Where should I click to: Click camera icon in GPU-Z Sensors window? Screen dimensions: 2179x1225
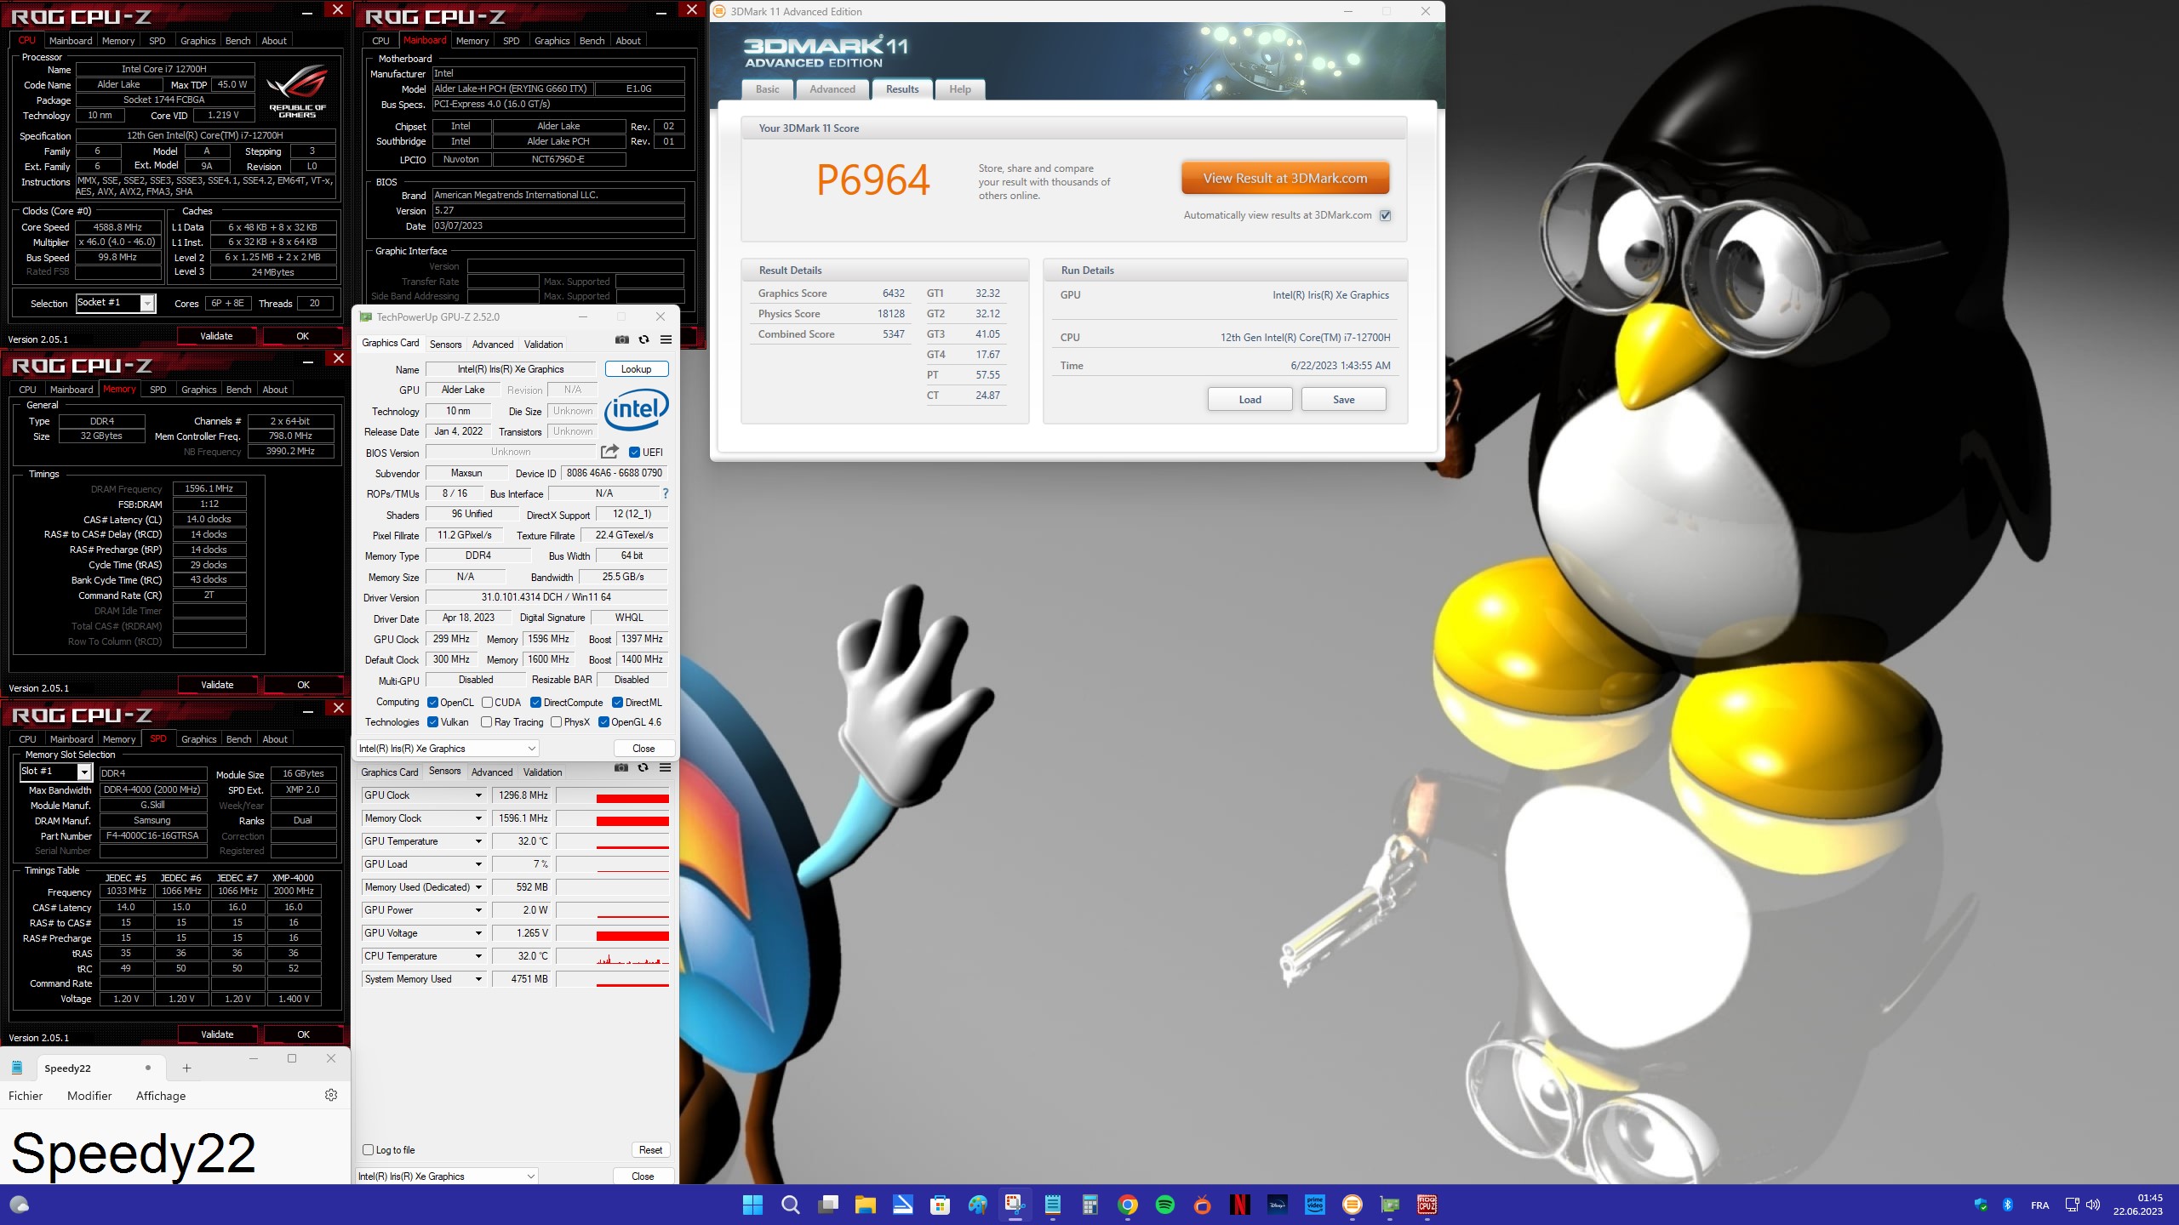(621, 767)
